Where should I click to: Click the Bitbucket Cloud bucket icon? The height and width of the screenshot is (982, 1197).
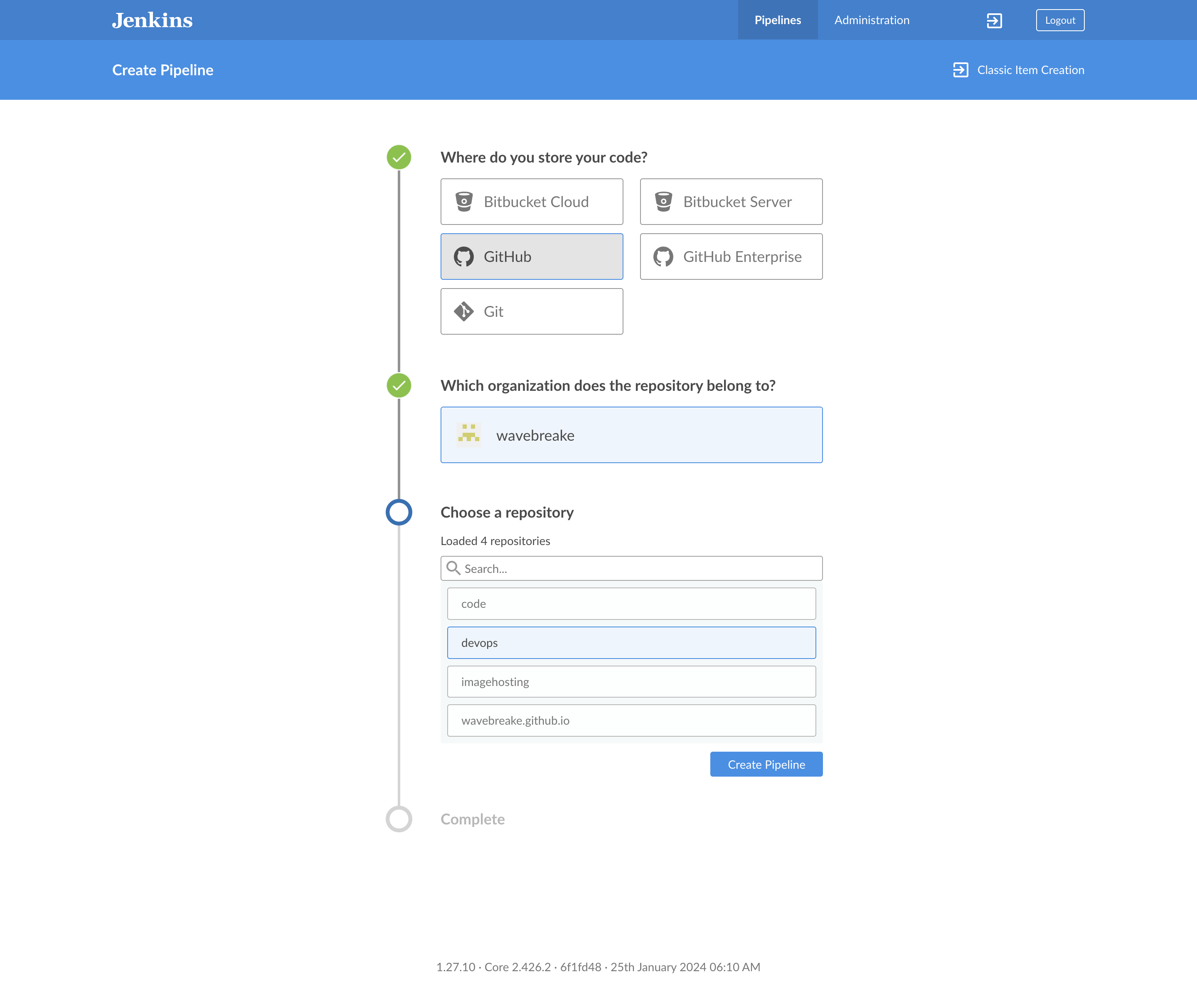click(464, 202)
